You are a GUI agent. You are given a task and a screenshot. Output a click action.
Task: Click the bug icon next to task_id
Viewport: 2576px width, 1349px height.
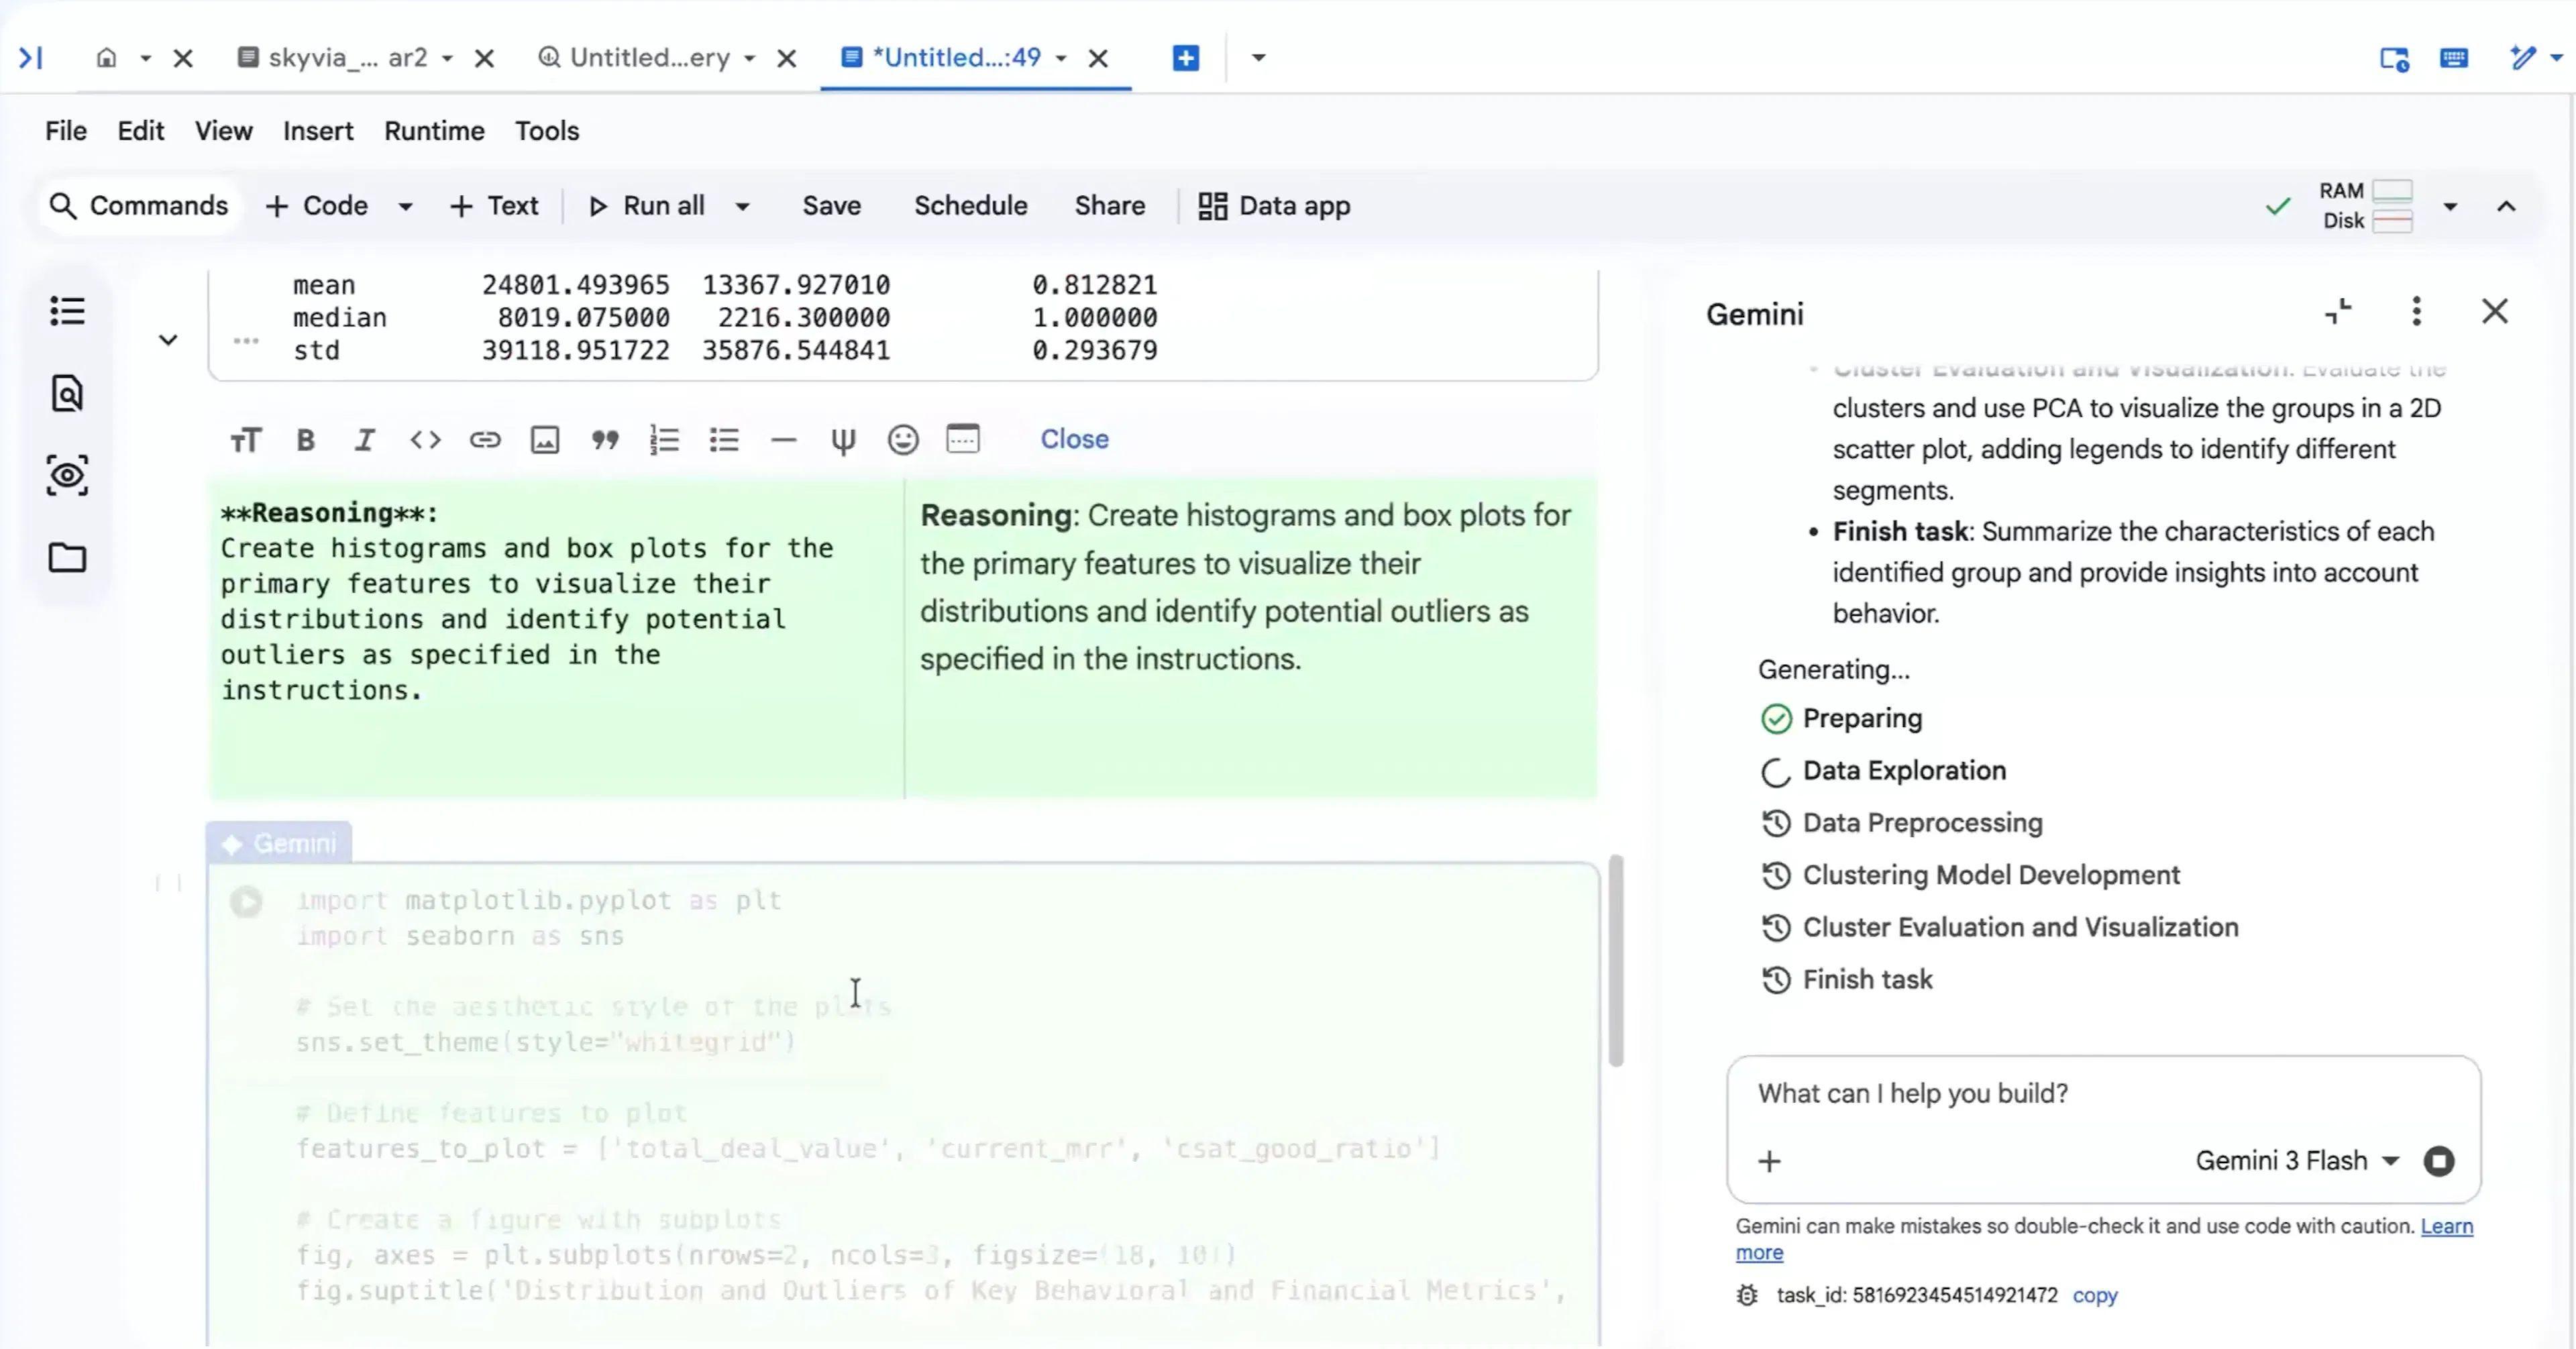1747,1296
